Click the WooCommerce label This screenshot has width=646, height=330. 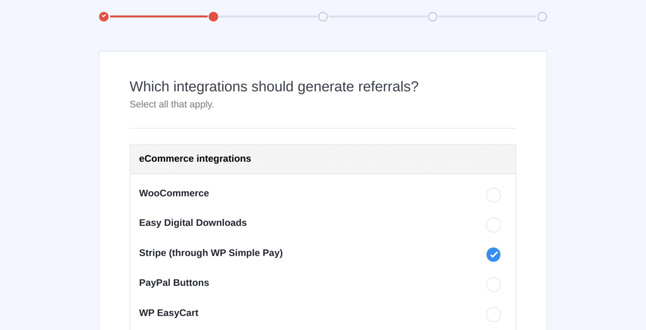[x=174, y=193]
